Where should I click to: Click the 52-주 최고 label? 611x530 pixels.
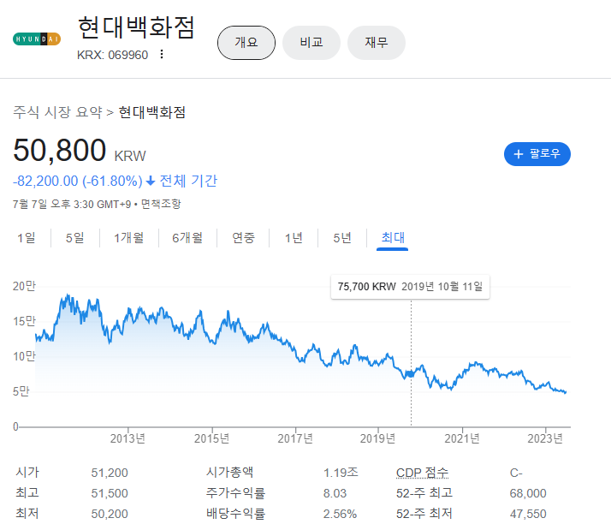tap(424, 493)
